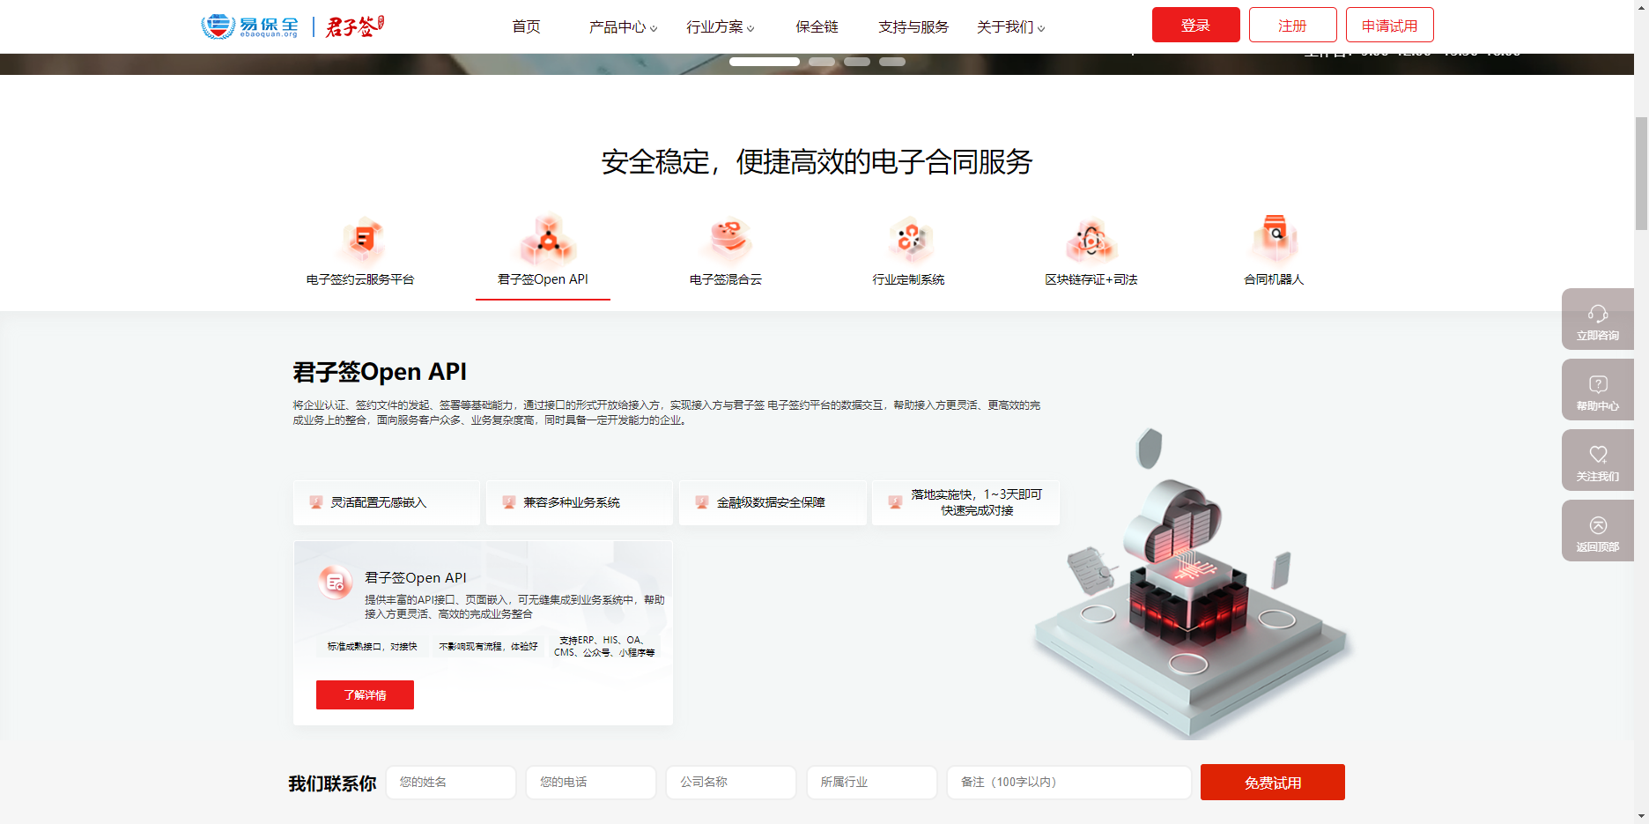The width and height of the screenshot is (1649, 824).
Task: Select the 区块链存证+司法 product icon
Action: tap(1092, 239)
